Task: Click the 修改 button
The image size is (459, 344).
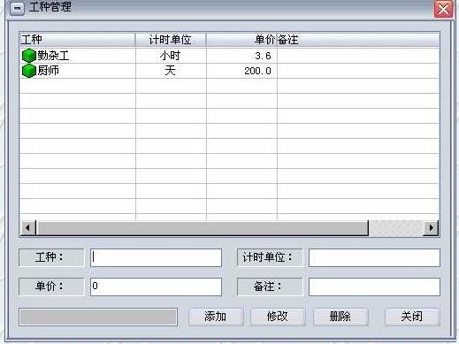Action: (278, 317)
